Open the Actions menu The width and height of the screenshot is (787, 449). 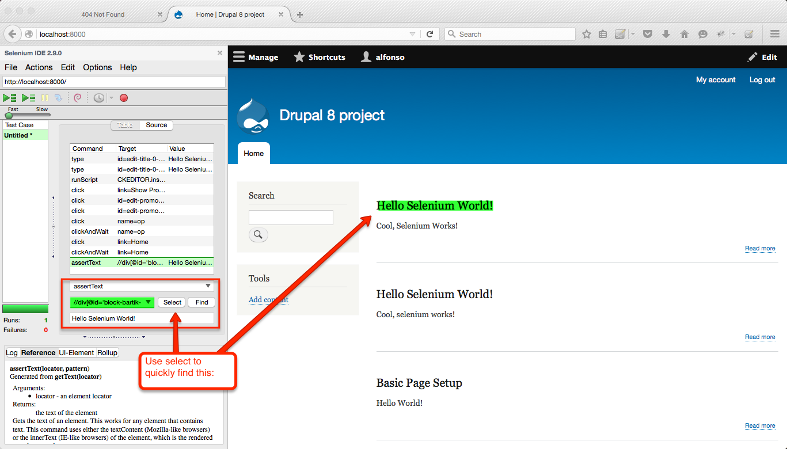pos(39,67)
